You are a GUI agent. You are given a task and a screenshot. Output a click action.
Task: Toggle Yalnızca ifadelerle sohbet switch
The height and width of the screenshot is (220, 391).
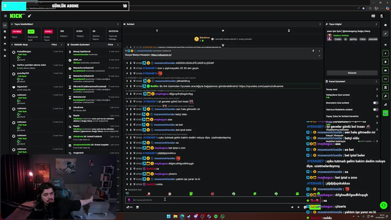[x=375, y=109]
